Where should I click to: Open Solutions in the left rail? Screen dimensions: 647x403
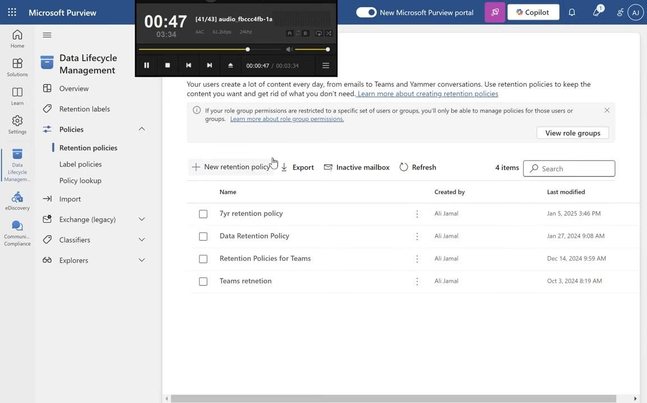pos(17,68)
